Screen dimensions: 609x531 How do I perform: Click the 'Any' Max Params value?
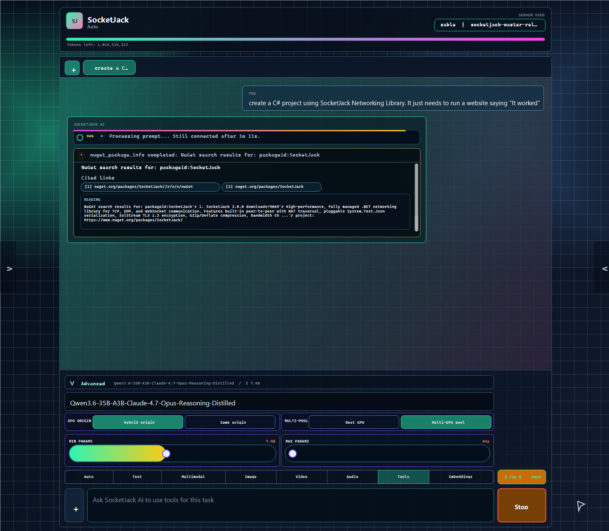tap(486, 441)
